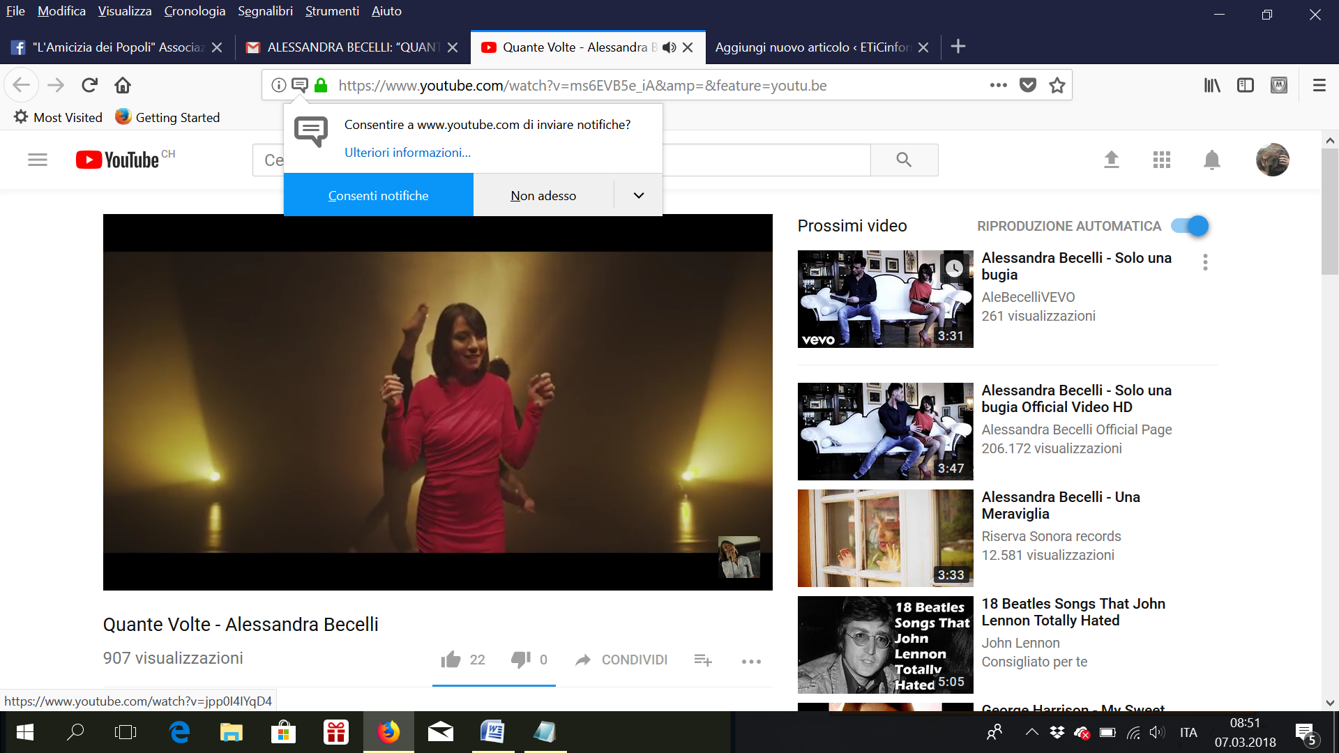The width and height of the screenshot is (1339, 753).
Task: Click the notification permission icon in address bar
Action: point(300,85)
